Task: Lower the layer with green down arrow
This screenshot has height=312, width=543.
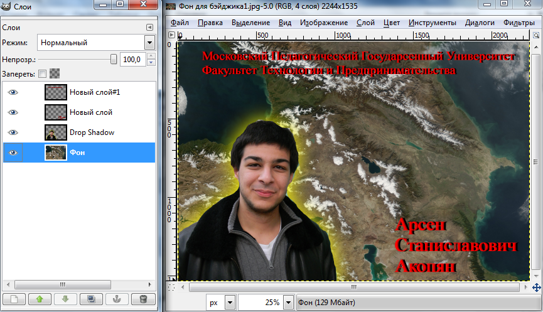Action: pyautogui.click(x=65, y=299)
